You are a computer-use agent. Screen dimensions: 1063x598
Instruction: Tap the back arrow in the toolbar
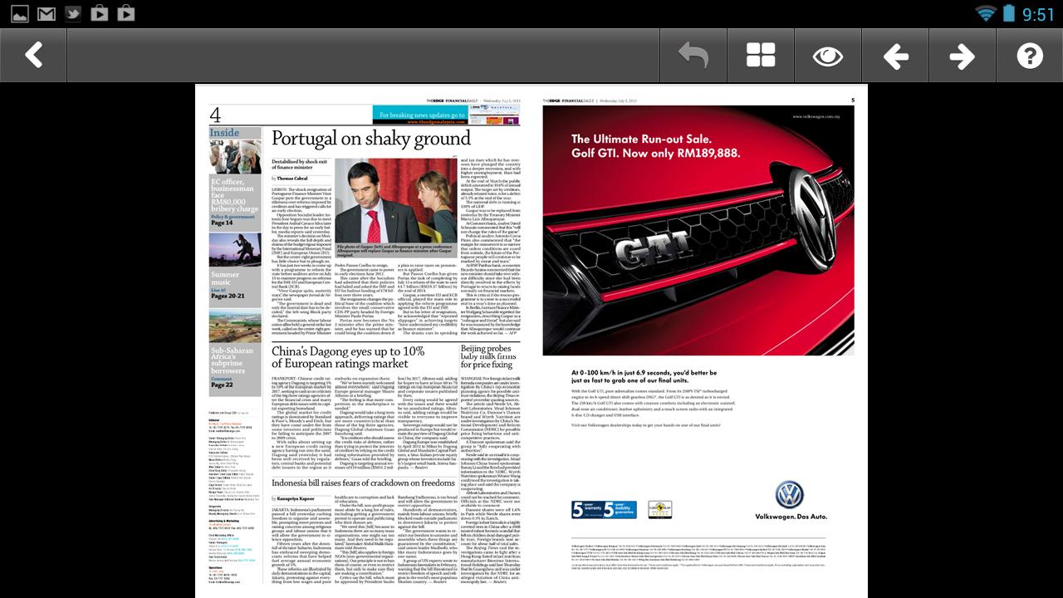tap(34, 55)
